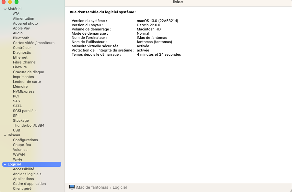Click the iMac computer icon in path bar
The height and width of the screenshot is (192, 292).
[x=72, y=187]
